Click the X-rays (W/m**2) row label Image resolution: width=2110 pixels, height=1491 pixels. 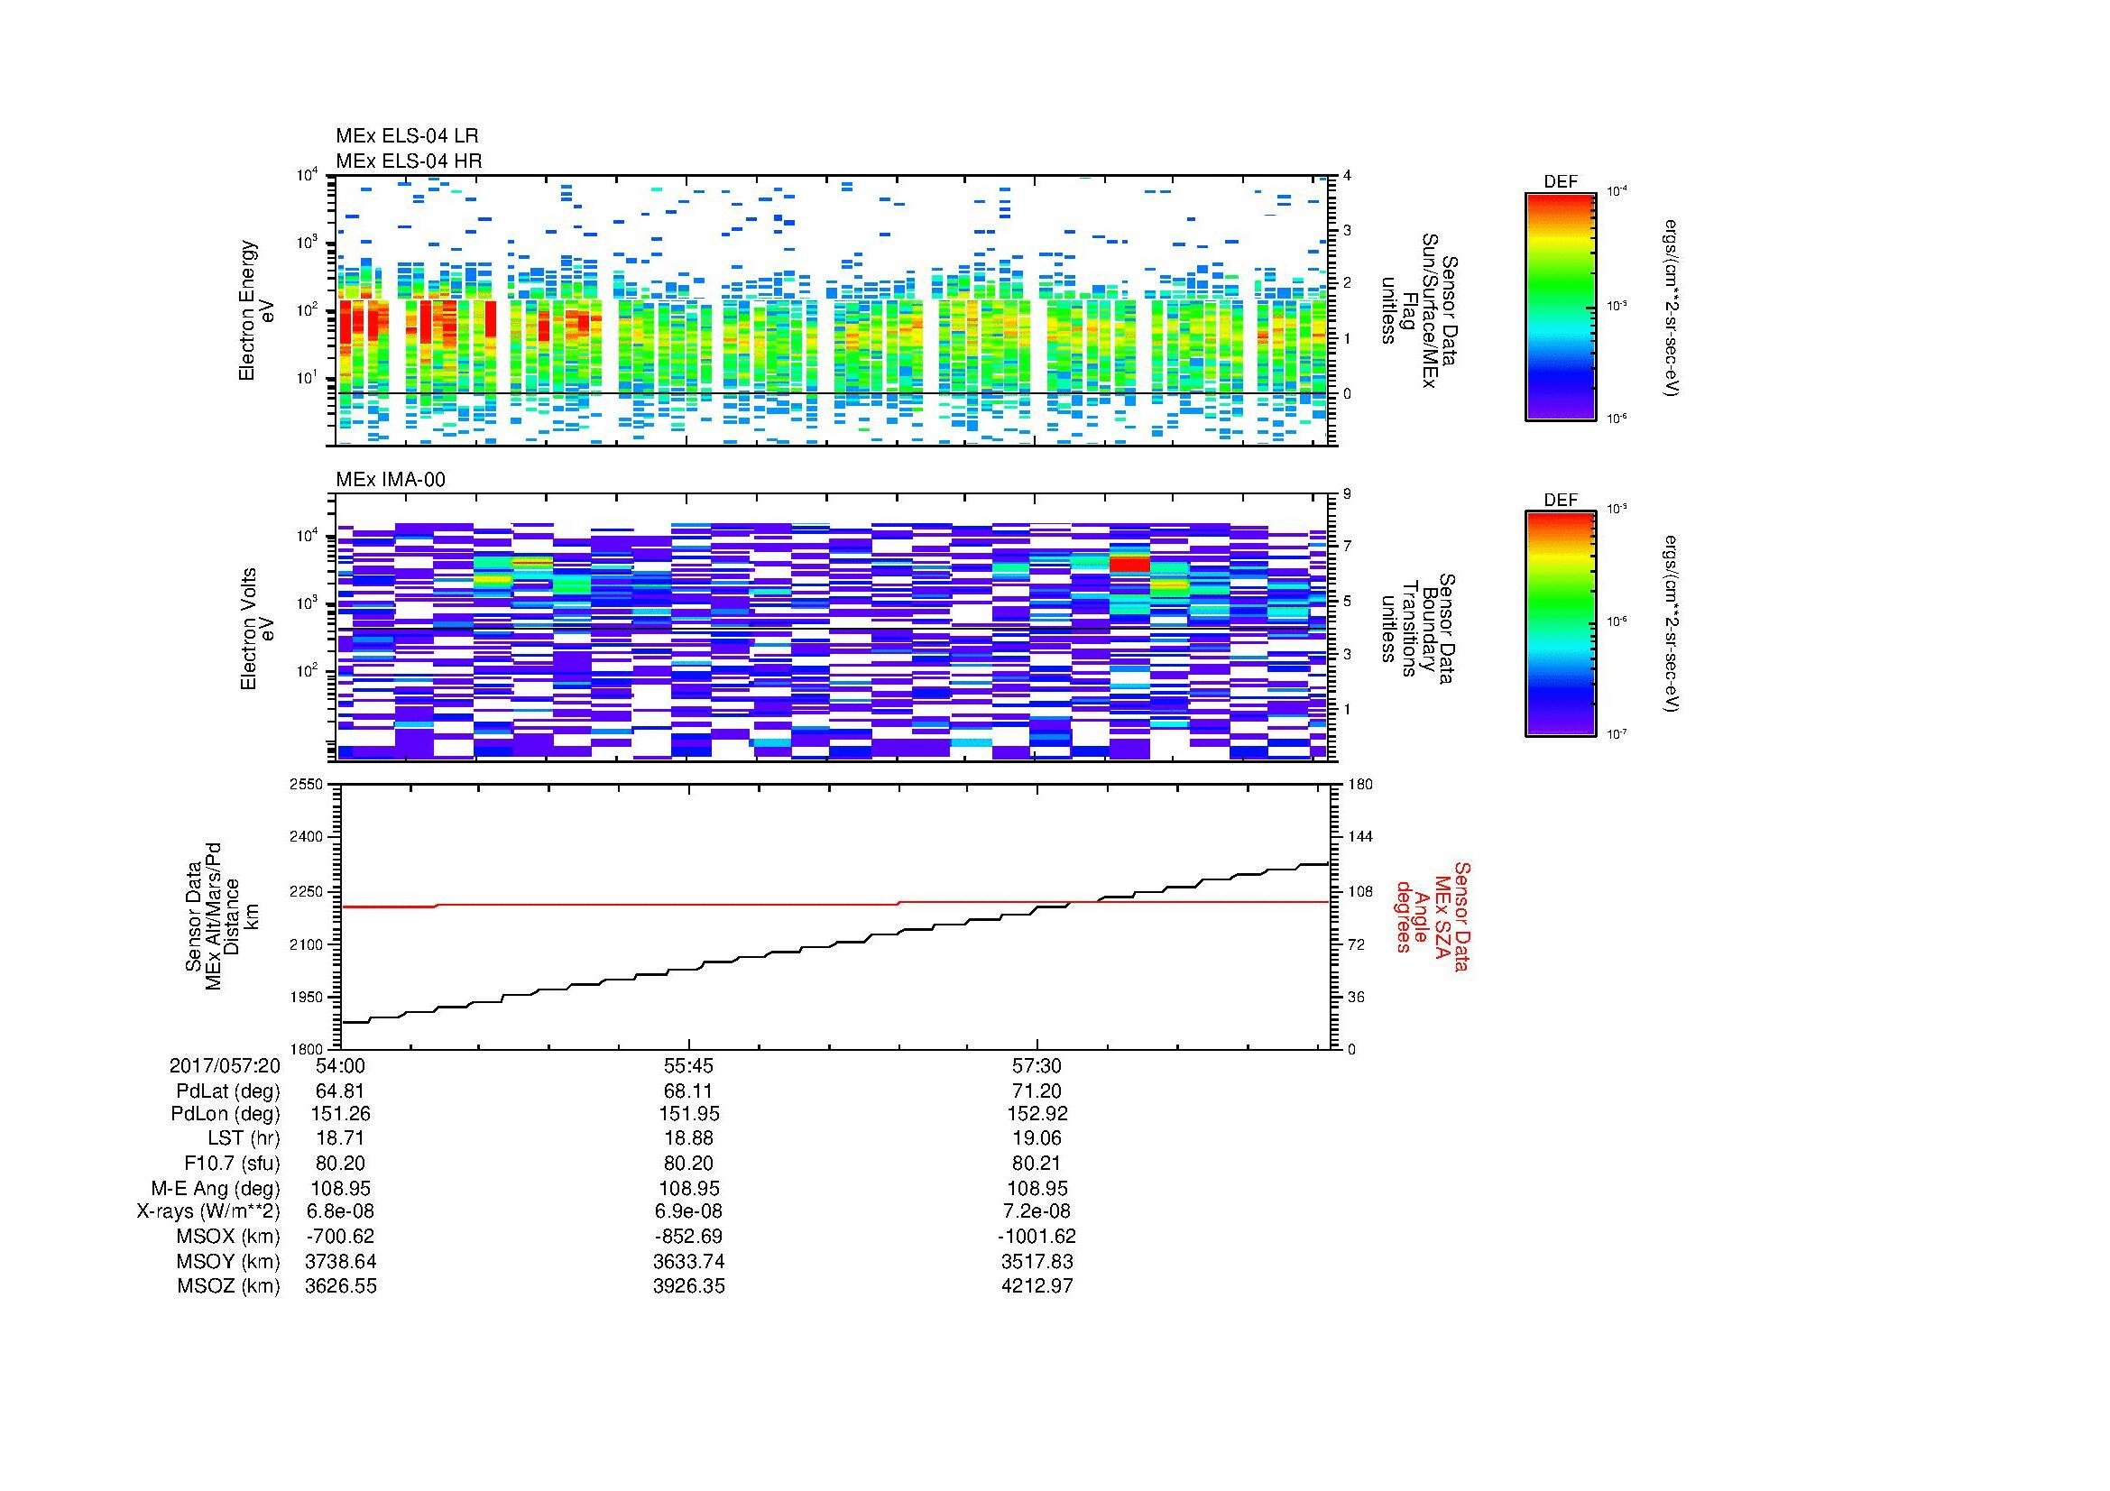207,1211
